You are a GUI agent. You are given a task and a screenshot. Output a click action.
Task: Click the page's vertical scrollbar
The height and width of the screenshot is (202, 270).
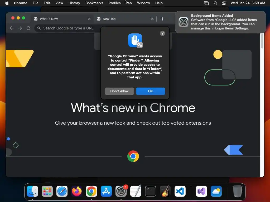[x=262, y=41]
